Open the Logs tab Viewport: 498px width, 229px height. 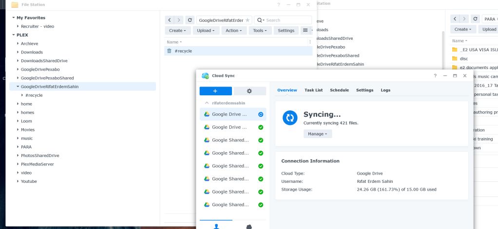point(385,90)
